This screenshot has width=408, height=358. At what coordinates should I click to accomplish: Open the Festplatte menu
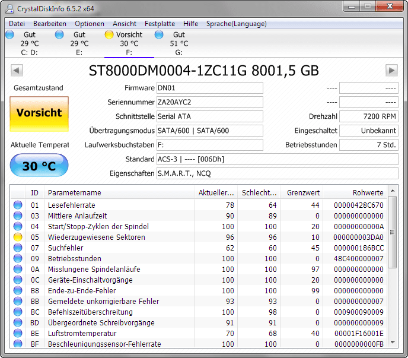(x=160, y=24)
